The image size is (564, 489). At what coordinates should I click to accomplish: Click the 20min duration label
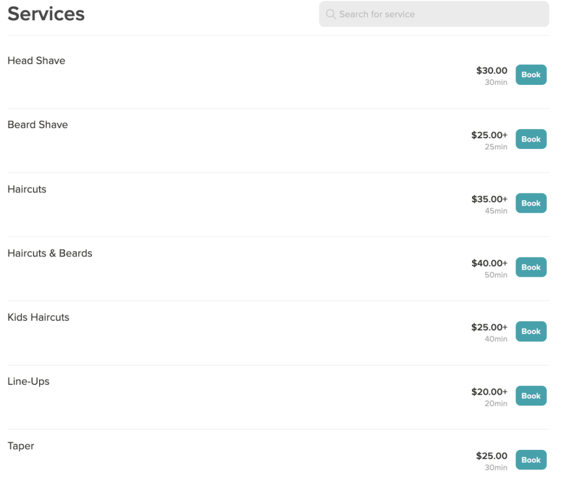496,404
